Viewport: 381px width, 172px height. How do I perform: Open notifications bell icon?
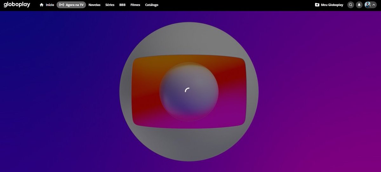(x=359, y=5)
